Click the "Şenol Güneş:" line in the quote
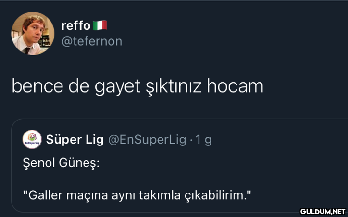 pyautogui.click(x=61, y=164)
